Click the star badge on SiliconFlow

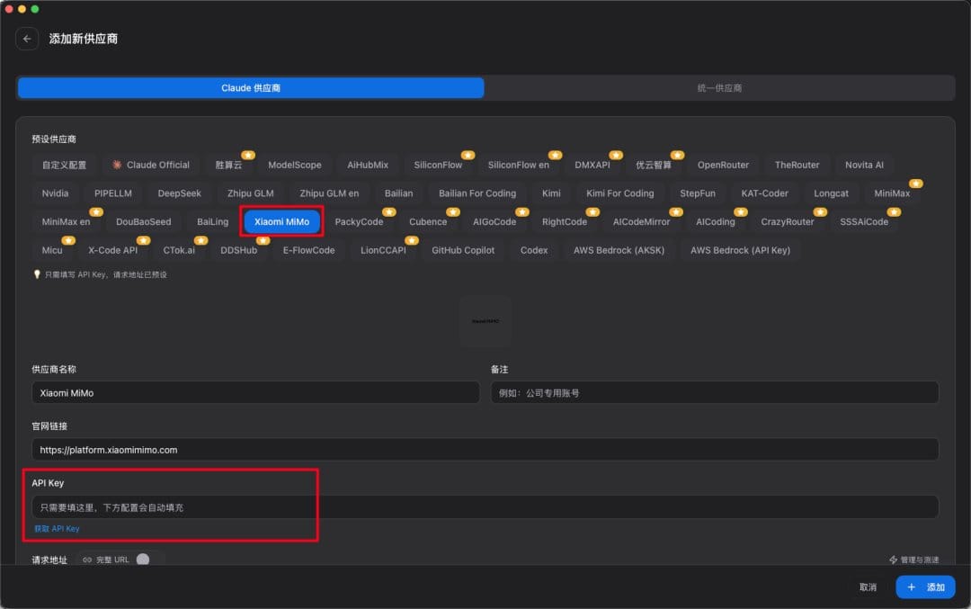[x=468, y=155]
